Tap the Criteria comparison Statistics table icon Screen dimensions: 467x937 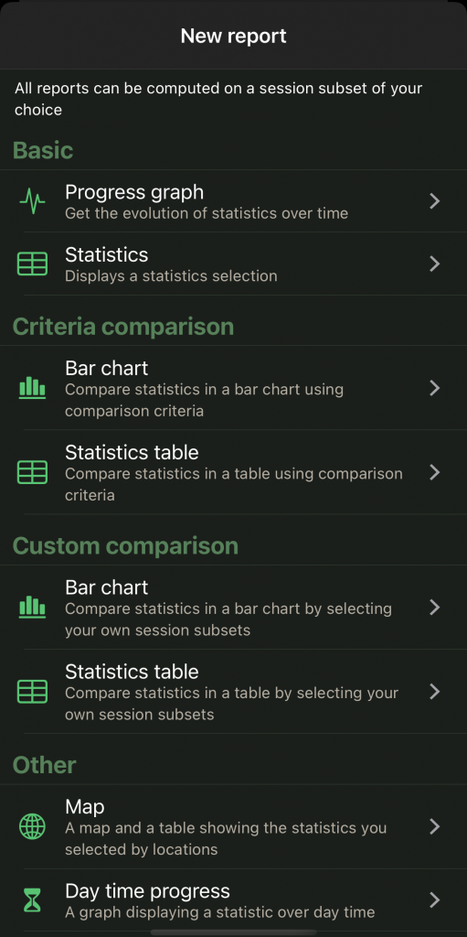pos(32,472)
